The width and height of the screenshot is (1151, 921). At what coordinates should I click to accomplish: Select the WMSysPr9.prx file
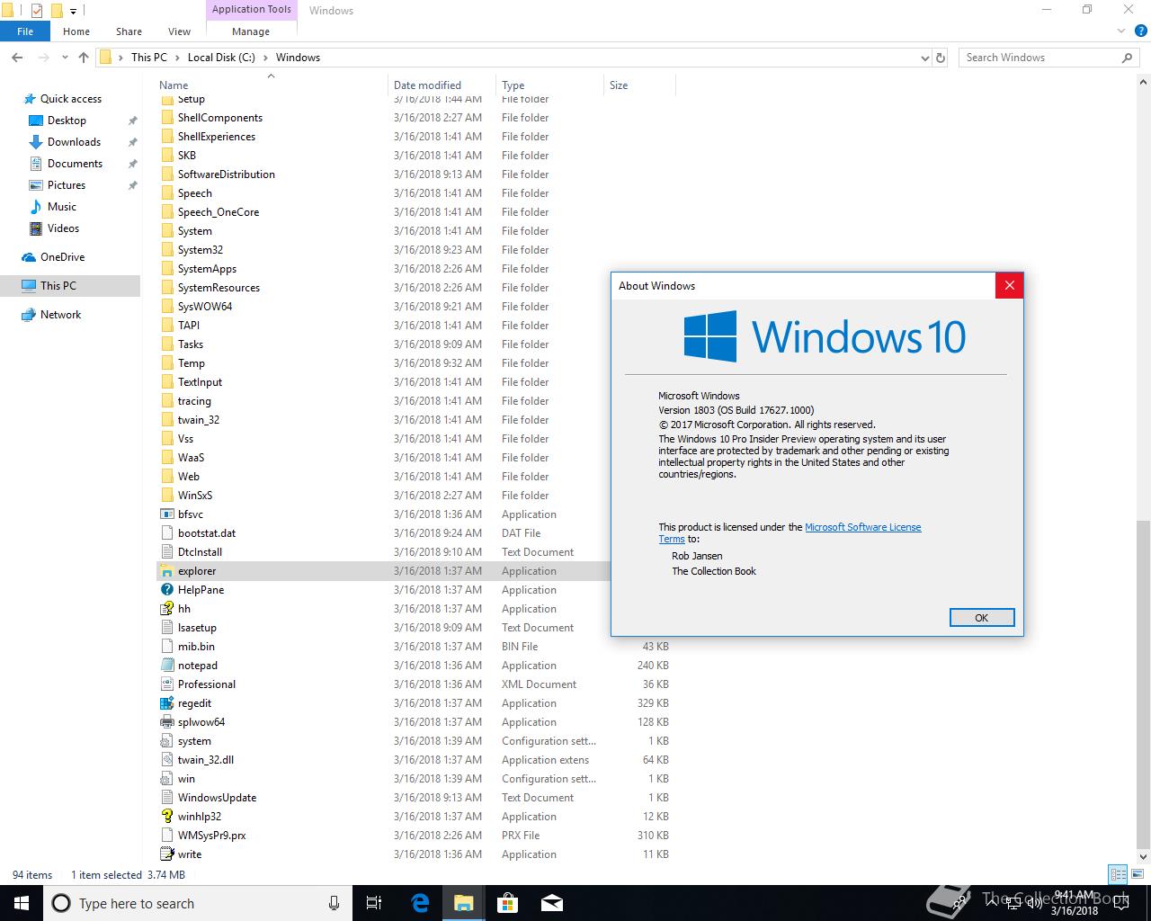coord(415,836)
